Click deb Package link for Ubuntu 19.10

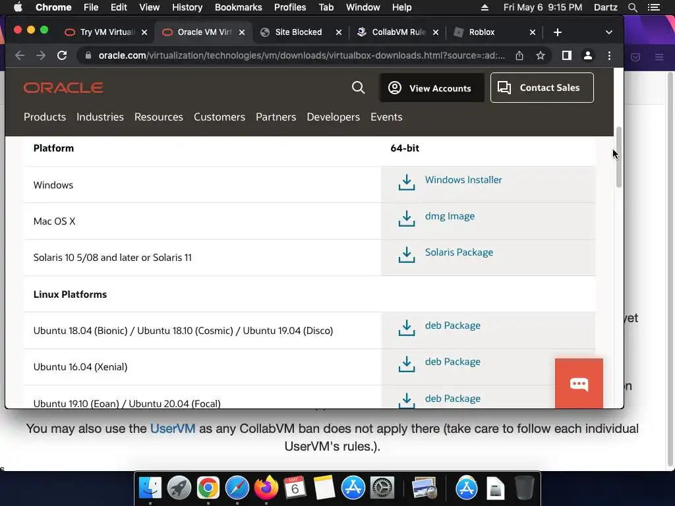[x=452, y=399]
